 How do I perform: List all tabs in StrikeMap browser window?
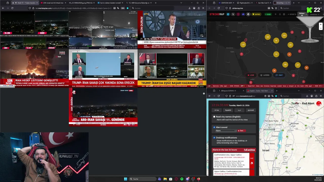(x=299, y=3)
